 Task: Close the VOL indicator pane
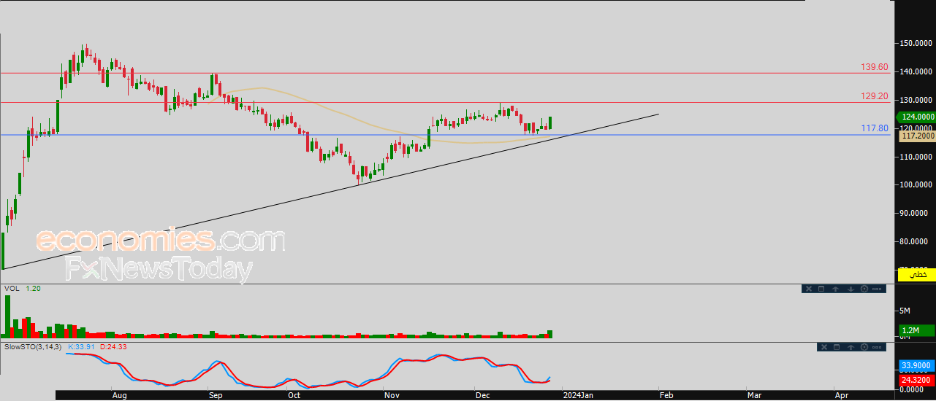pyautogui.click(x=809, y=289)
